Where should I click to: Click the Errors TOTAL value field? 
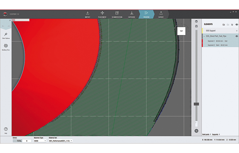tap(27, 141)
